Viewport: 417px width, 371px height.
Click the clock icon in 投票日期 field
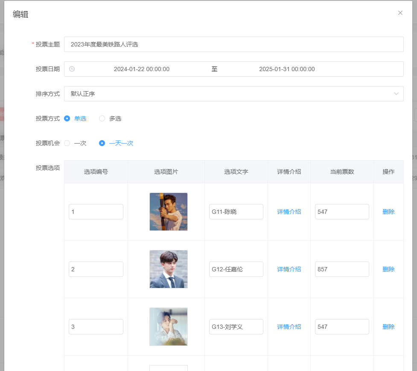point(72,69)
